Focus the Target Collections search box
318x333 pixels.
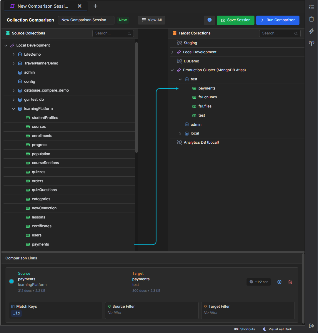click(x=279, y=33)
